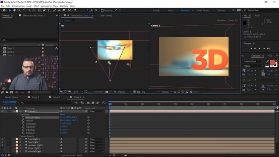This screenshot has width=279, height=157.
Task: Click Toggle Switches / Modes button
Action: pyautogui.click(x=71, y=155)
